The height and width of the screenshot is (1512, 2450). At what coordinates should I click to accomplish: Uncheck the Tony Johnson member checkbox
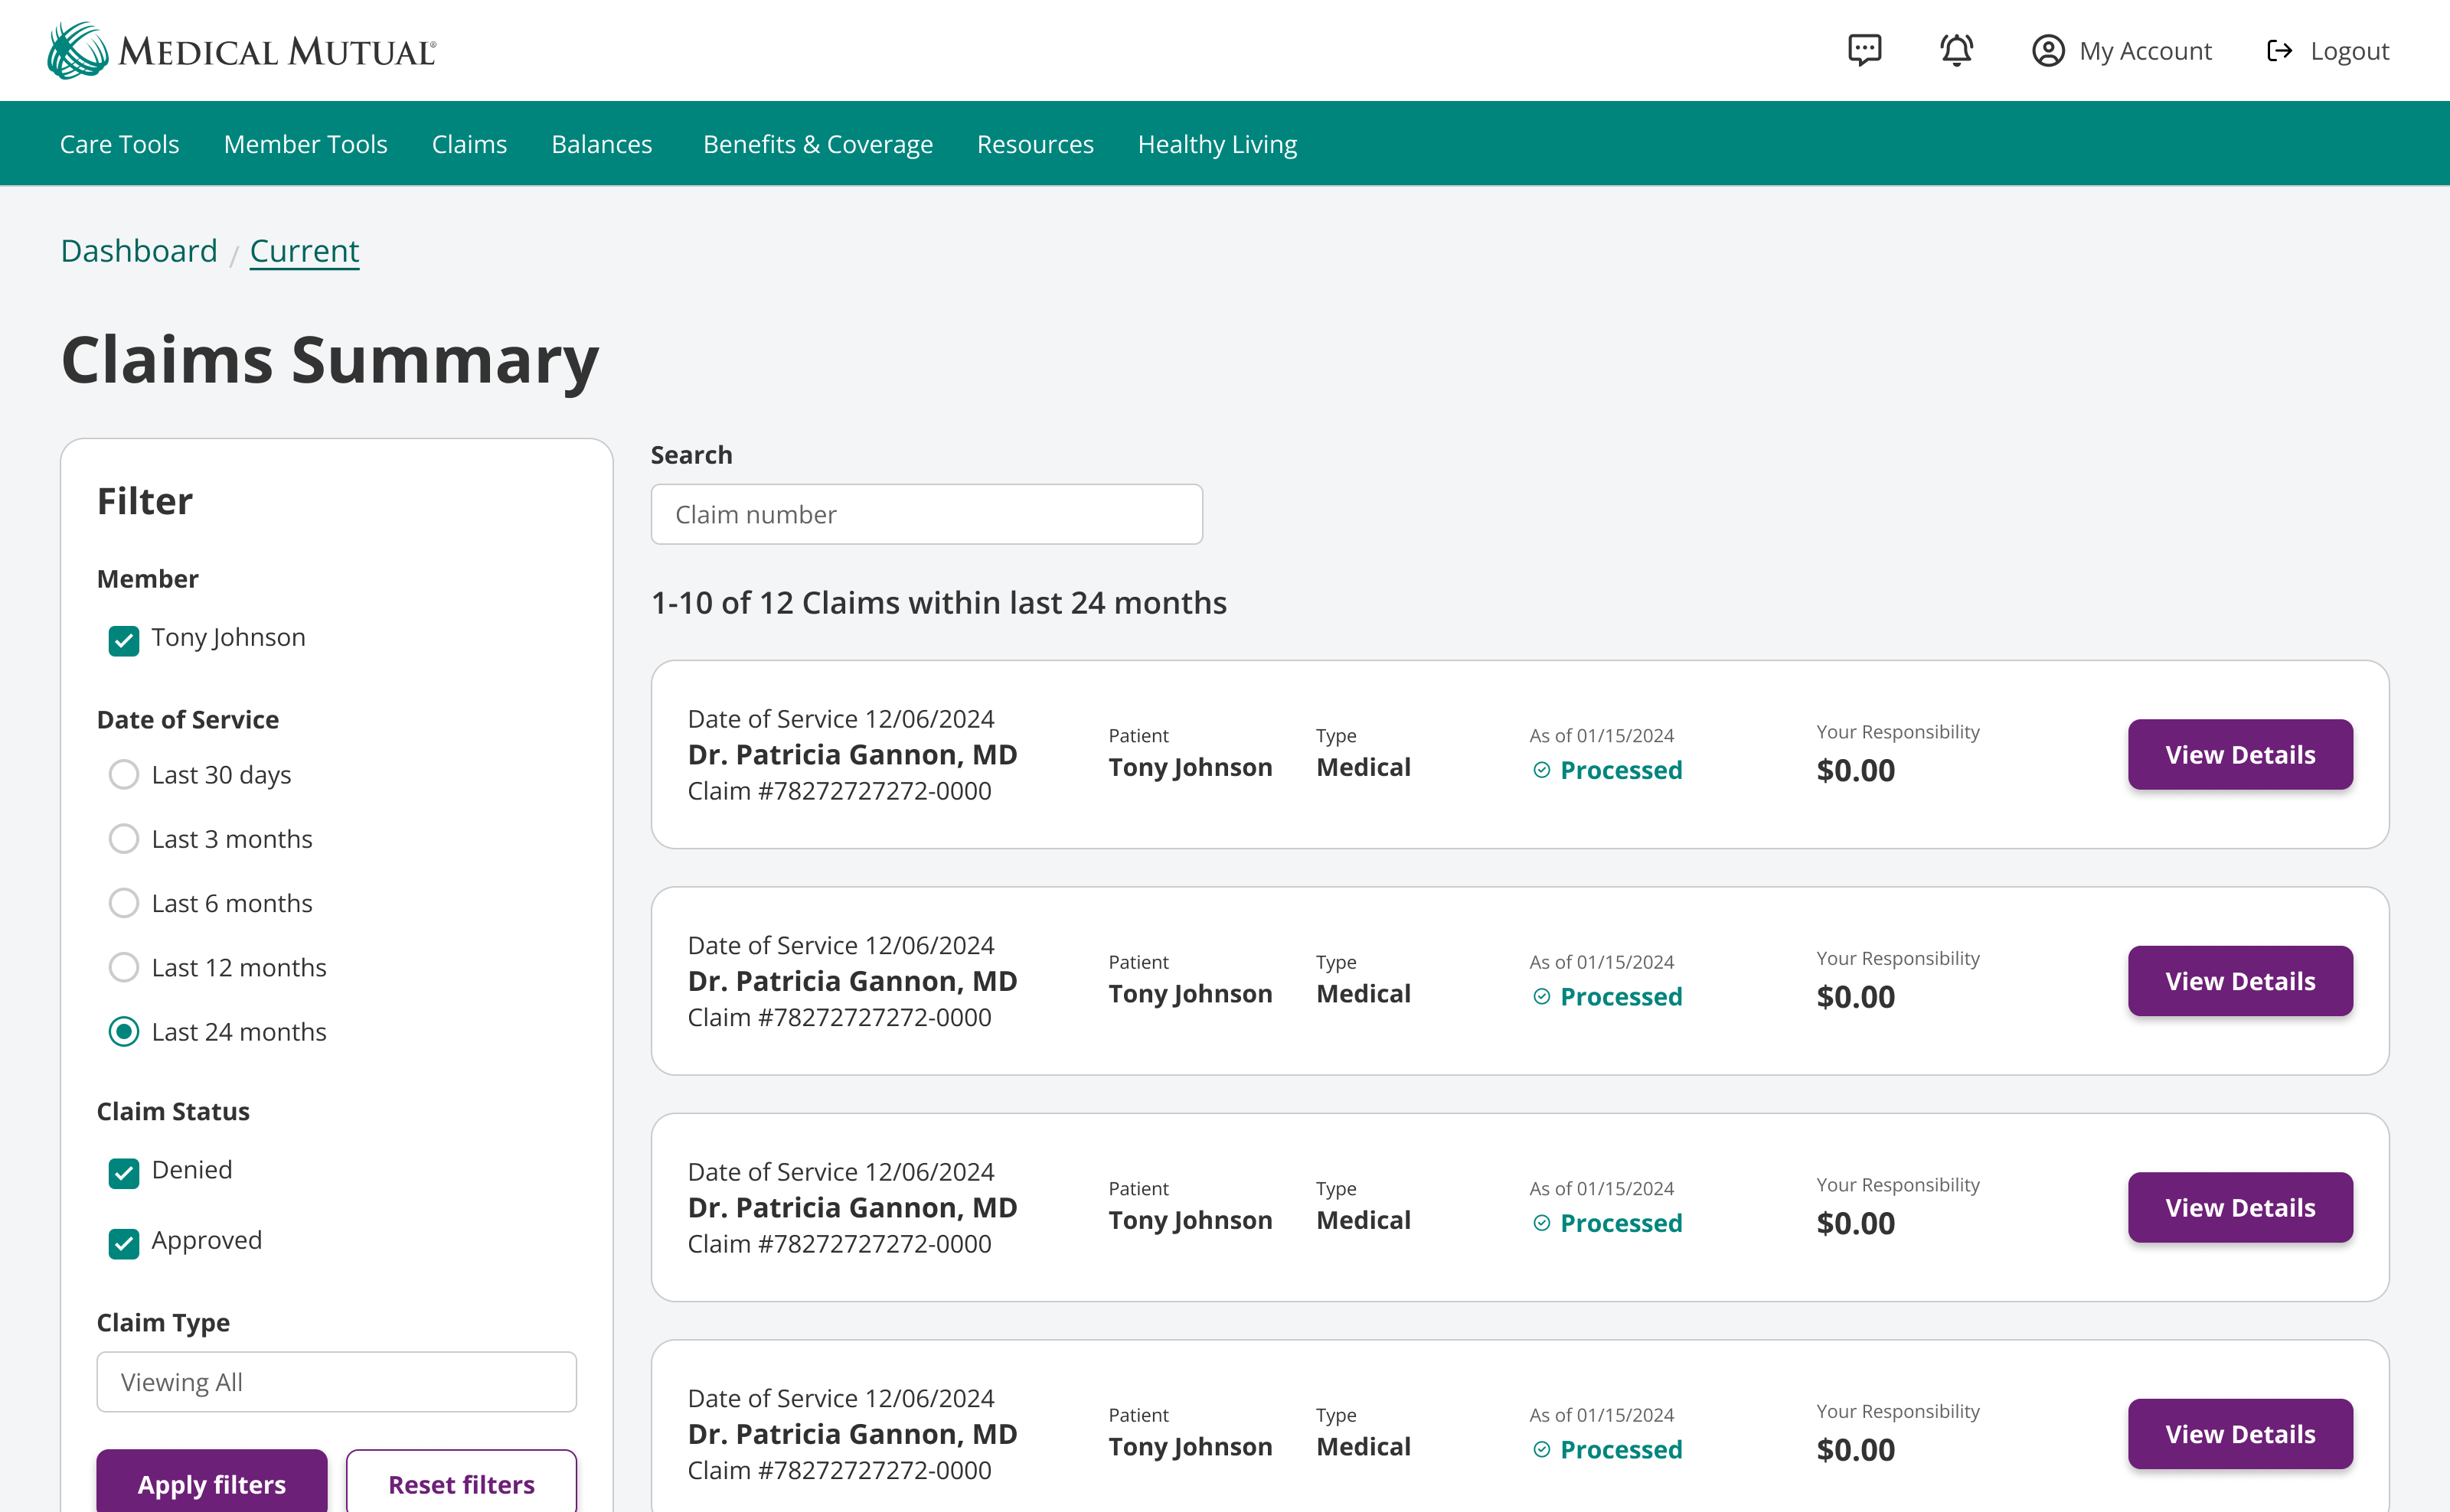(124, 640)
